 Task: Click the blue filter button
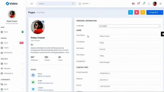[x=130, y=13]
